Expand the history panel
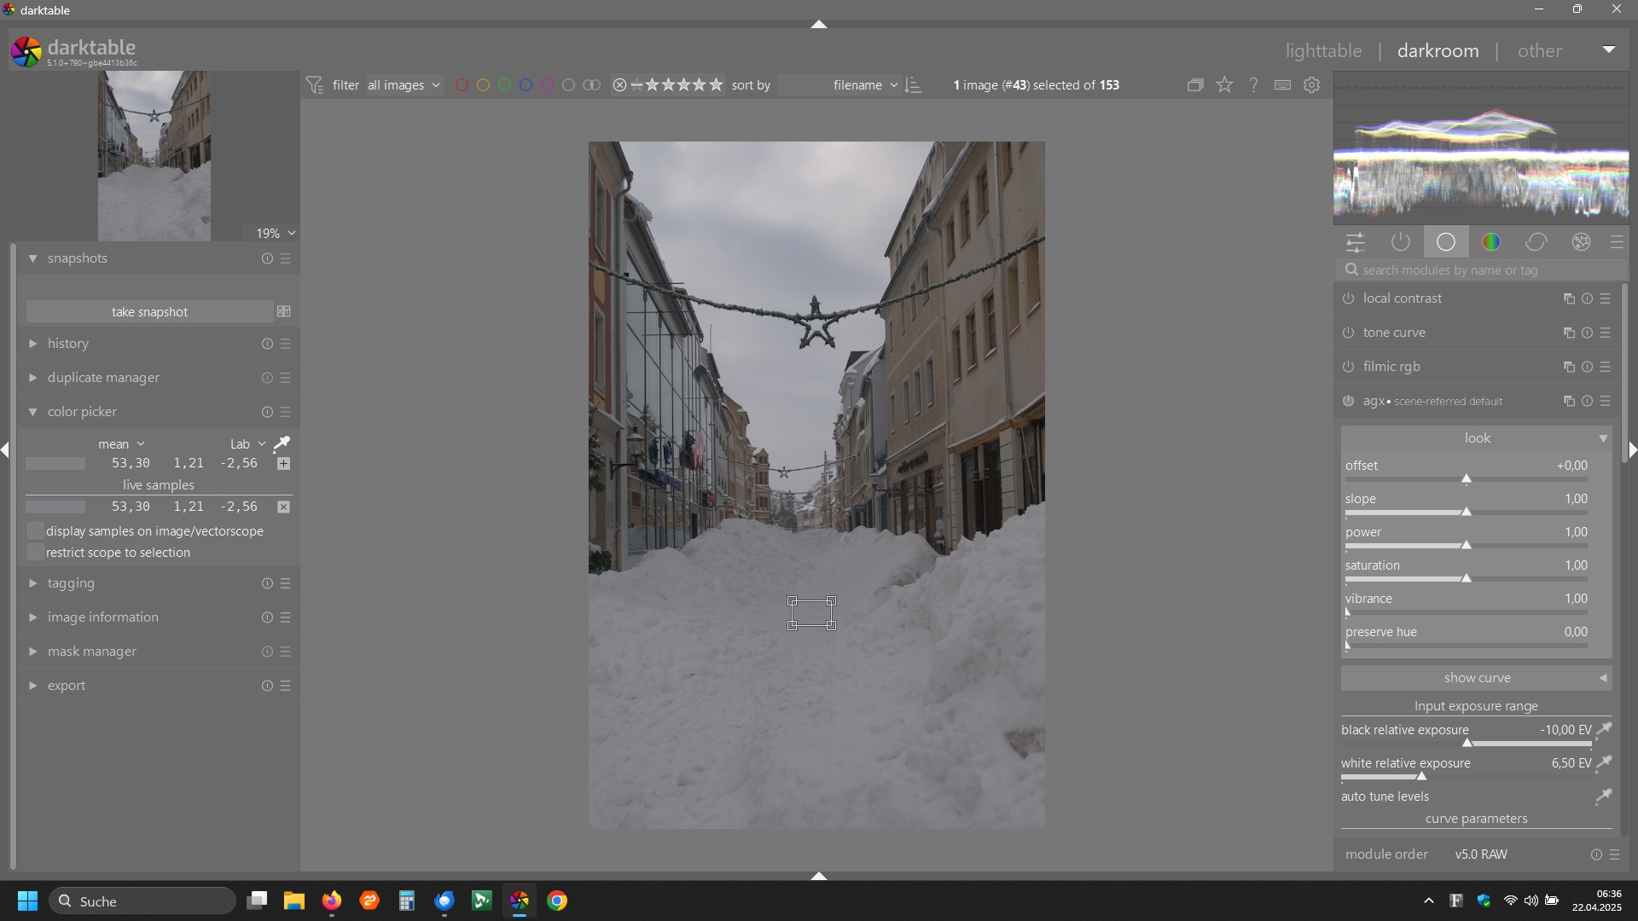The image size is (1638, 921). coord(68,344)
